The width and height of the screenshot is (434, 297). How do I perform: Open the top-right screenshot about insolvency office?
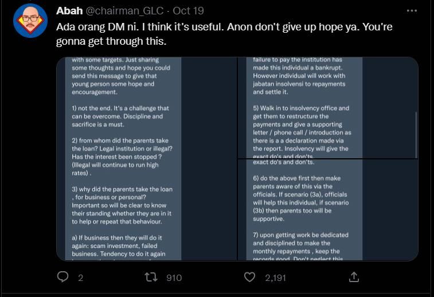[327, 107]
